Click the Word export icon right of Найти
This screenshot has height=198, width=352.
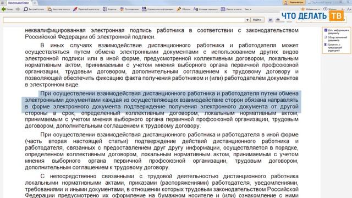271,20
